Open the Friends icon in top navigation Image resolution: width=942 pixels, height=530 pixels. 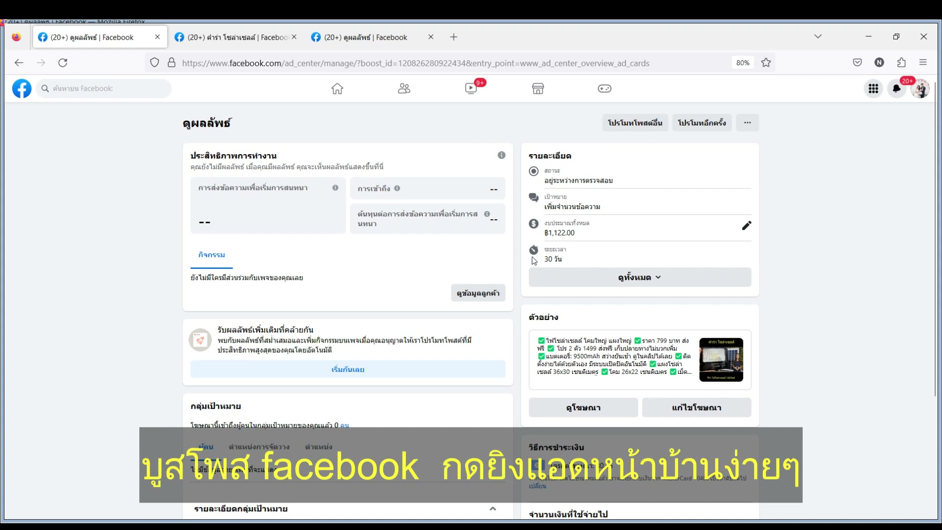(x=404, y=88)
